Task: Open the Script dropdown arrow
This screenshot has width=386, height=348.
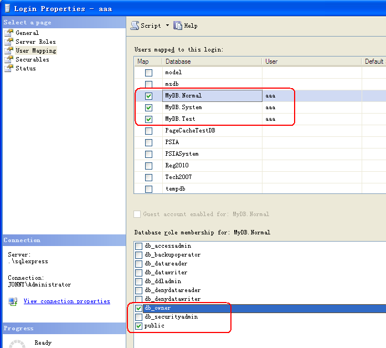Action: (167, 25)
